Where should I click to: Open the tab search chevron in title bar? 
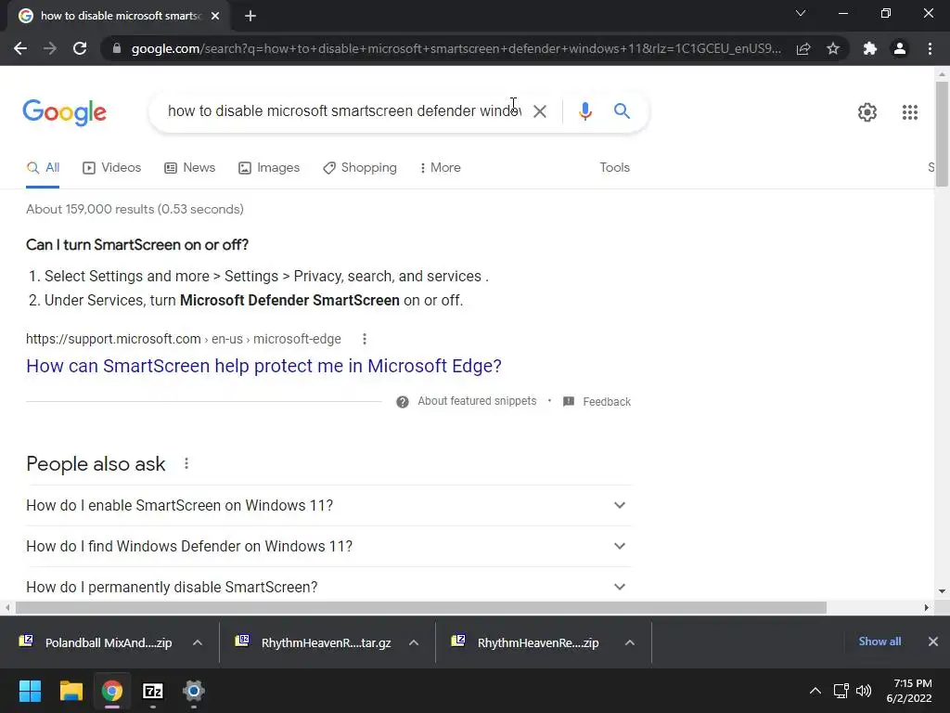coord(801,13)
